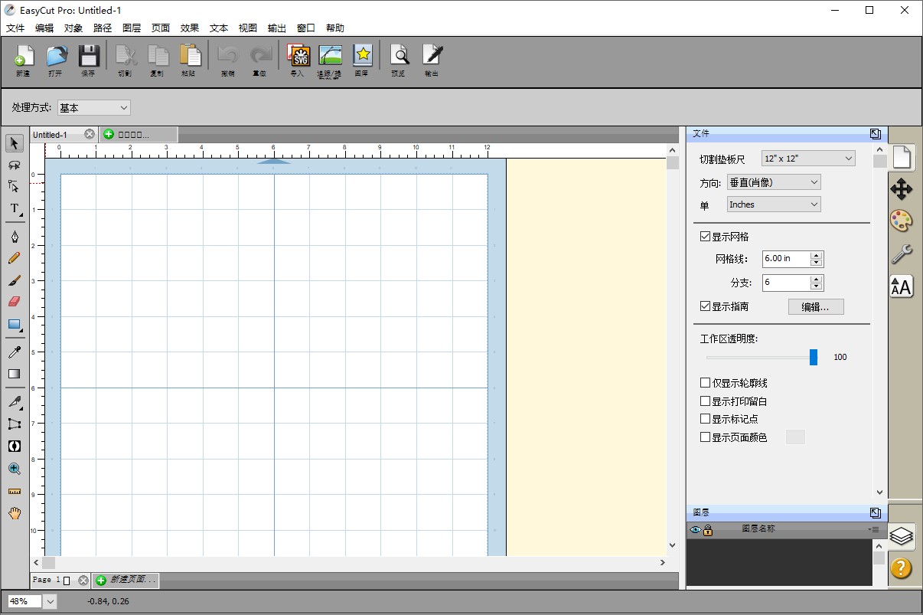
Task: Open the document page panel icon
Action: [902, 157]
